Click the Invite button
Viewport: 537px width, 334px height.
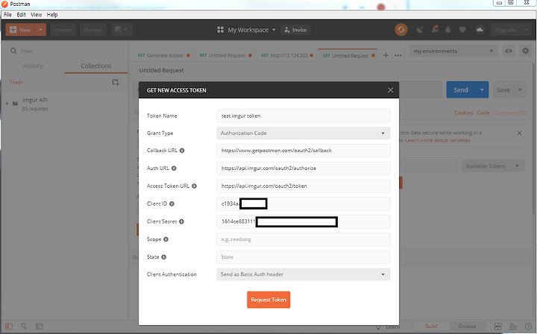(x=295, y=30)
